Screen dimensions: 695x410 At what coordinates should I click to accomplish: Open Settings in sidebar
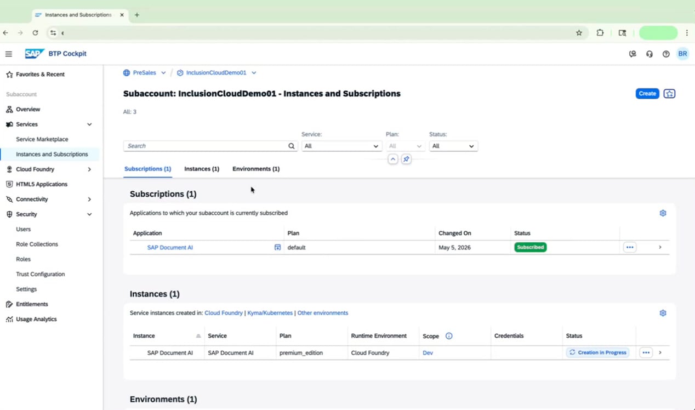pos(26,289)
